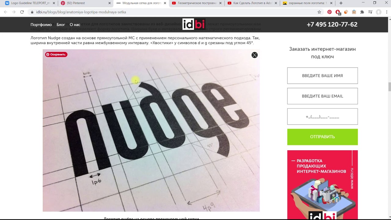This screenshot has height=220, width=391.
Task: Close the Как Сделать Логотип tab
Action: click(276, 3)
